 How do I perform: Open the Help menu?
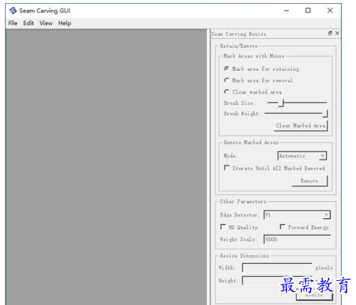[65, 23]
